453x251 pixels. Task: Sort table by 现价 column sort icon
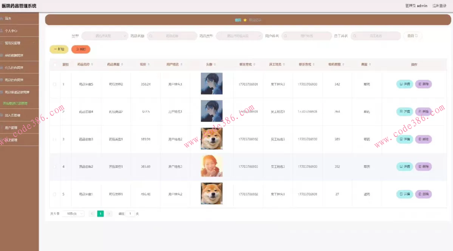coord(148,65)
